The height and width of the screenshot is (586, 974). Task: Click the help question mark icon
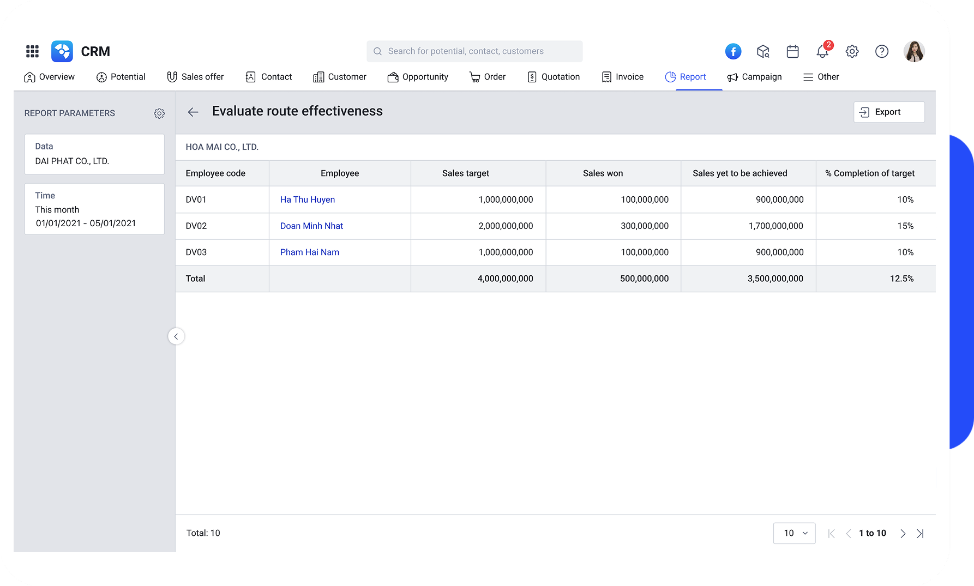coord(881,51)
